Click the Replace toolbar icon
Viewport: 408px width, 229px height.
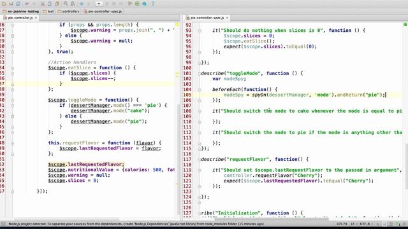(x=73, y=4)
